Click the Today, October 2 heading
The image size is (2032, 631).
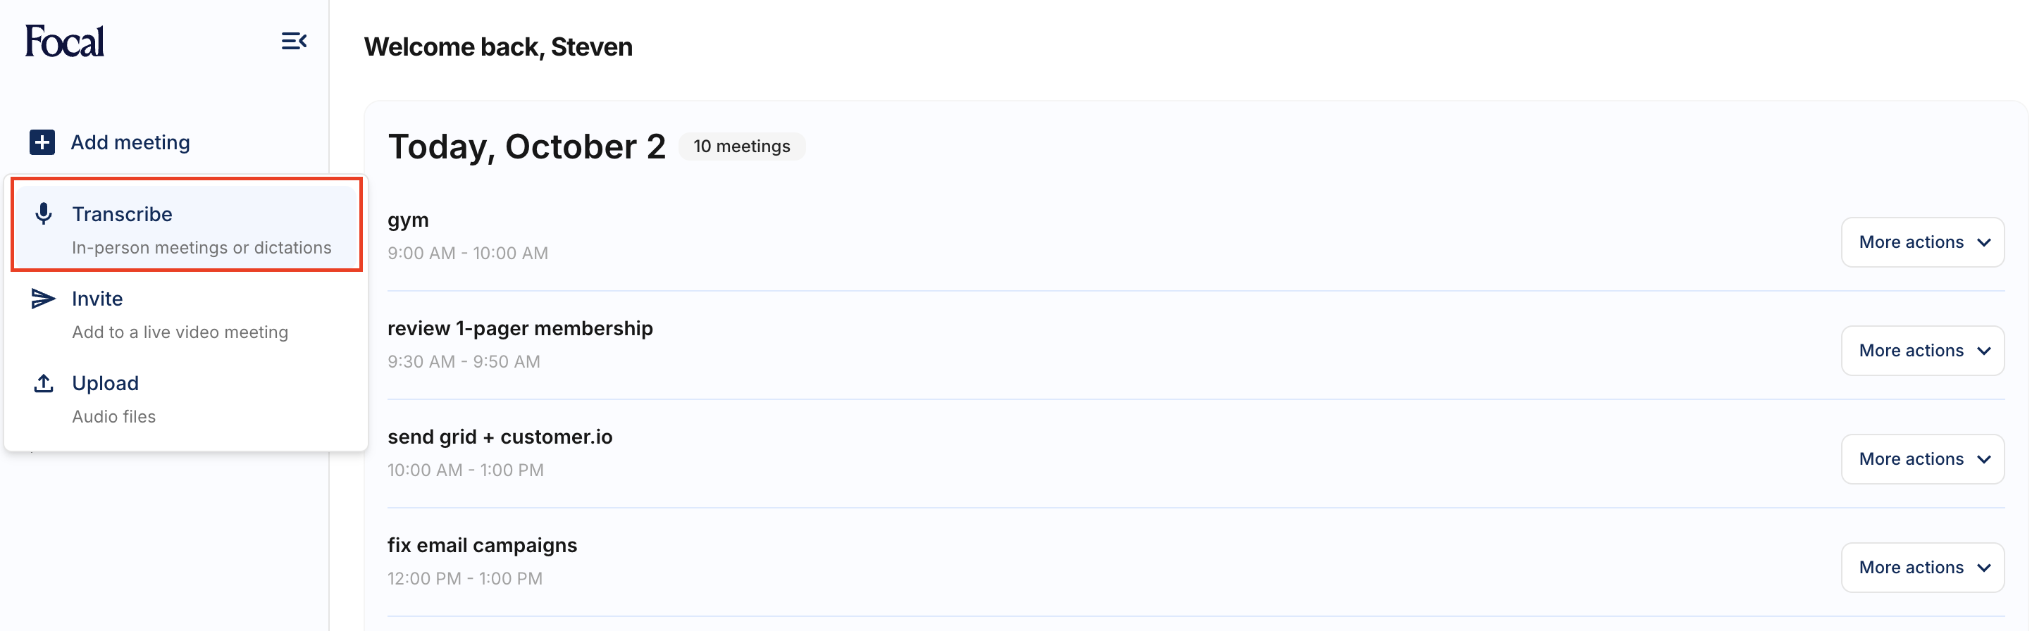tap(526, 146)
